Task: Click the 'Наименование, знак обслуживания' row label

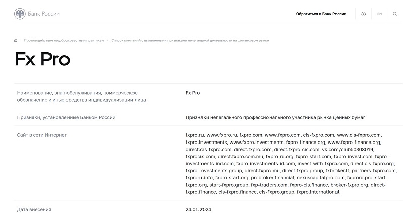Action: pyautogui.click(x=77, y=96)
